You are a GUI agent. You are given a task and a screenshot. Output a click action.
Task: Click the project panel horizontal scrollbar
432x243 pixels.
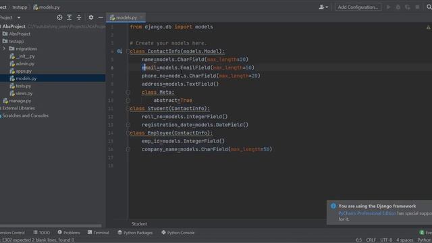pos(51,226)
